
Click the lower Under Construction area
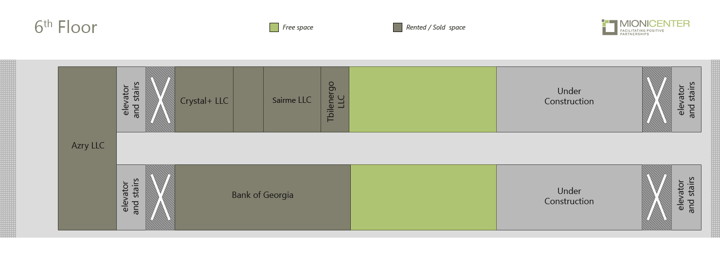(569, 197)
